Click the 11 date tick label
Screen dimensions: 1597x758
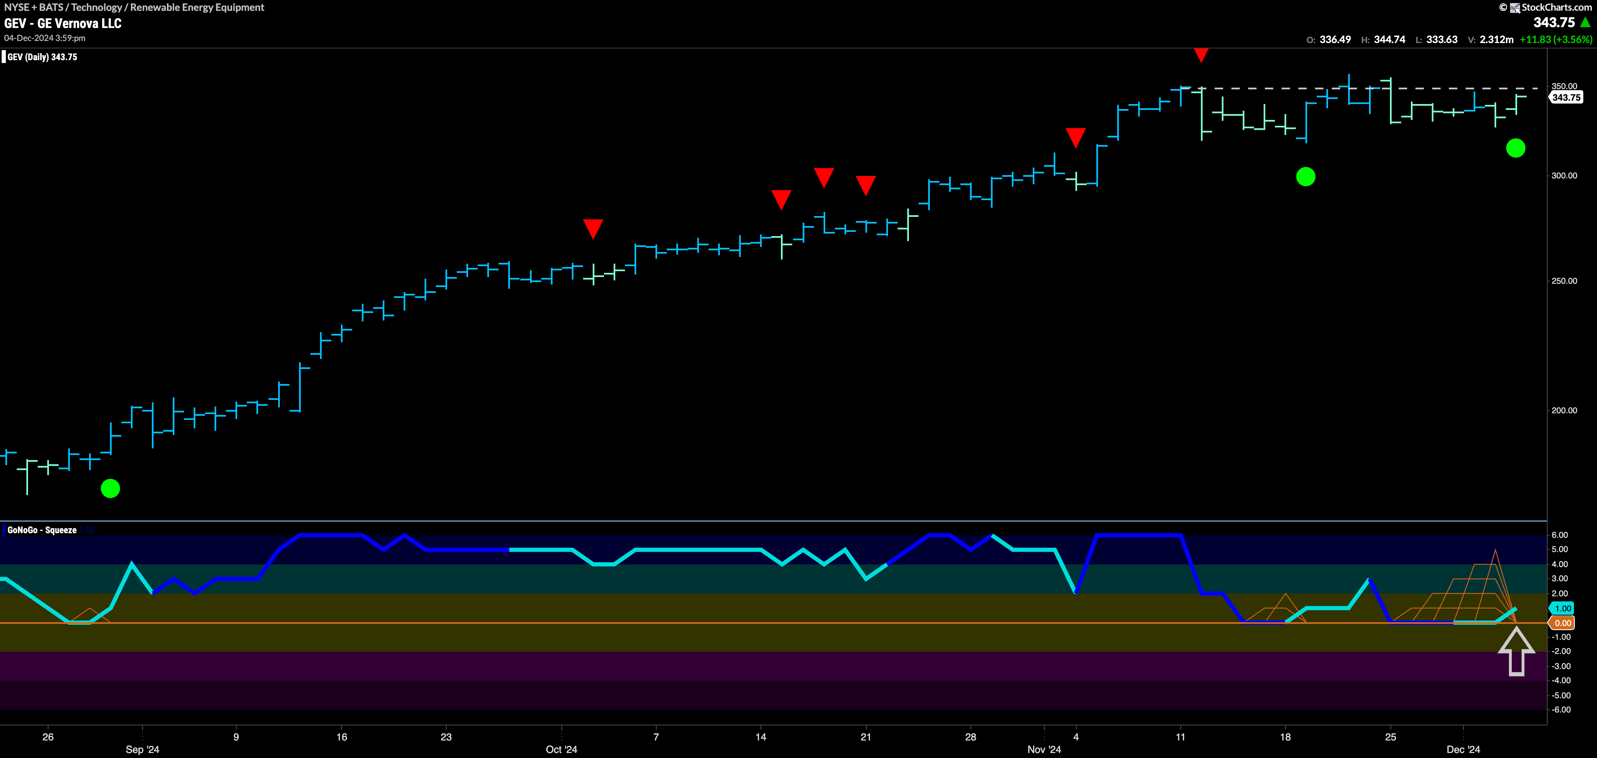click(1180, 737)
